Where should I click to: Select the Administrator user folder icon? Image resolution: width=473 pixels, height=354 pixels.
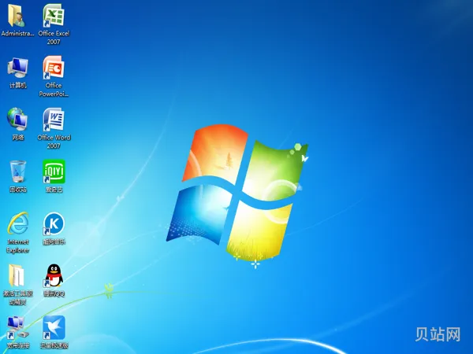(x=17, y=16)
